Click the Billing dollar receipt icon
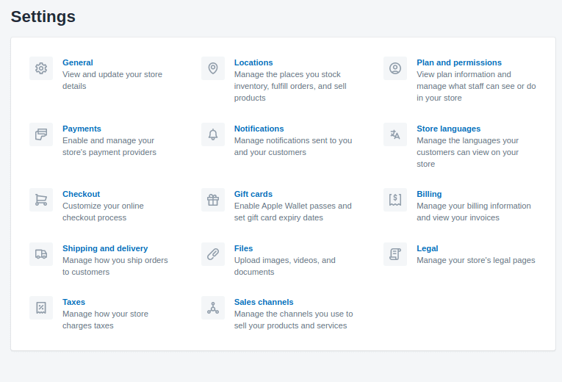 coord(395,200)
